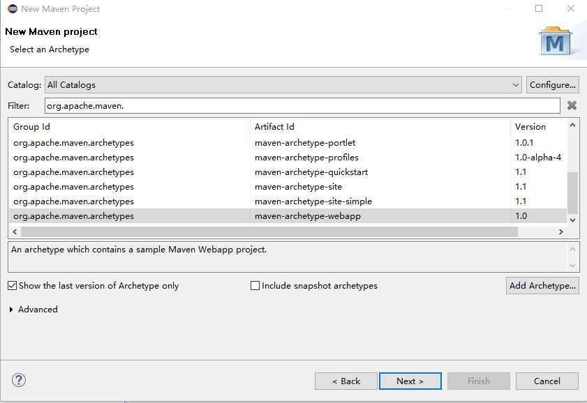Screen dimensions: 587x403
Task: Select the maven-archetype-site-simple row
Action: pyautogui.click(x=288, y=201)
